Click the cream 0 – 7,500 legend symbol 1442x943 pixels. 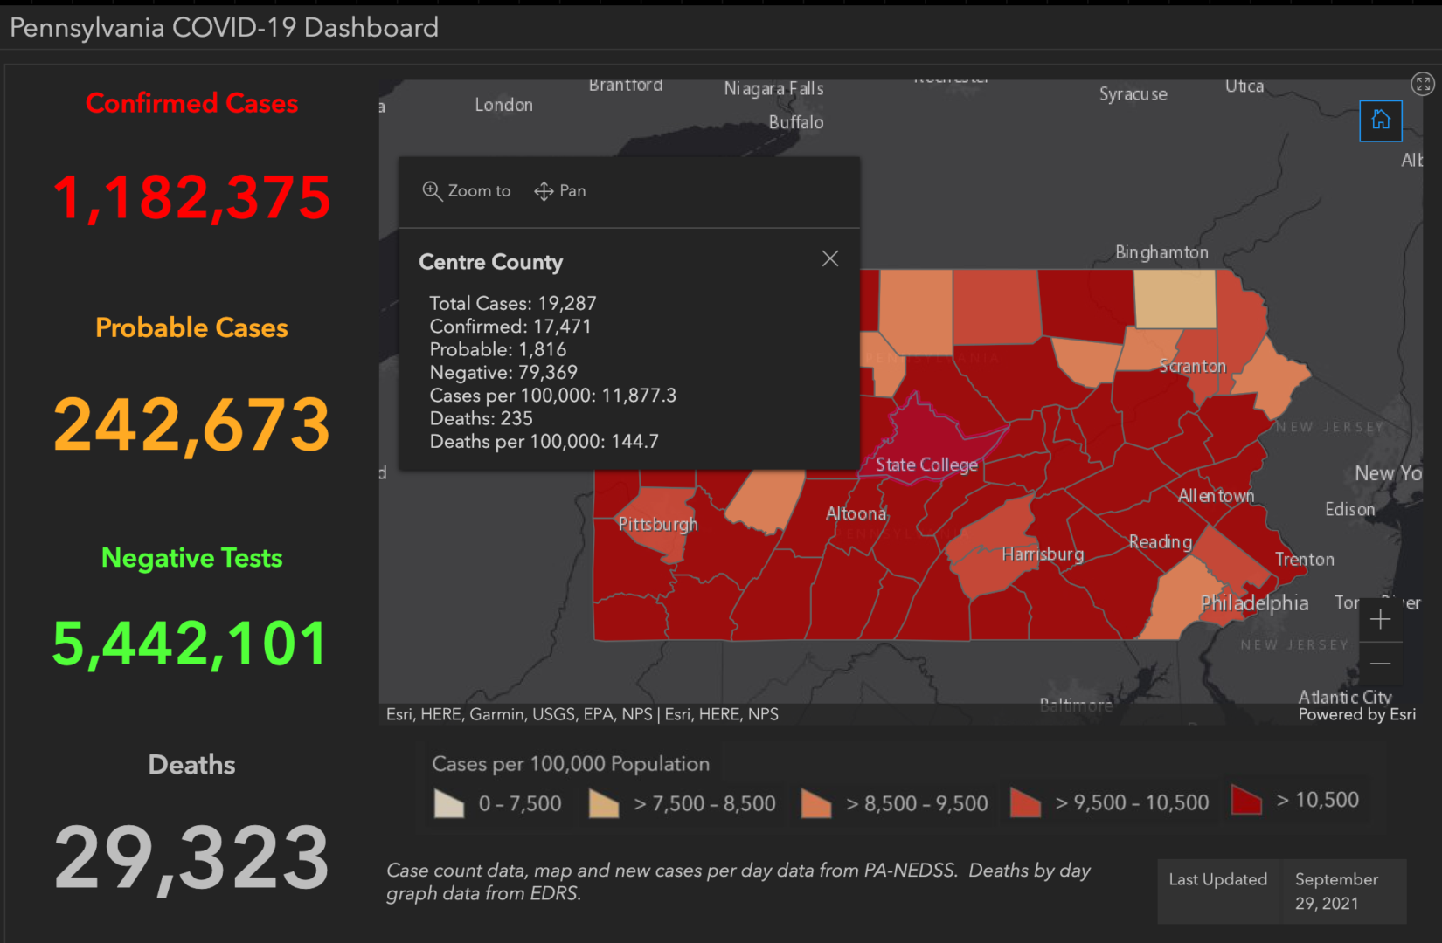[x=448, y=804]
